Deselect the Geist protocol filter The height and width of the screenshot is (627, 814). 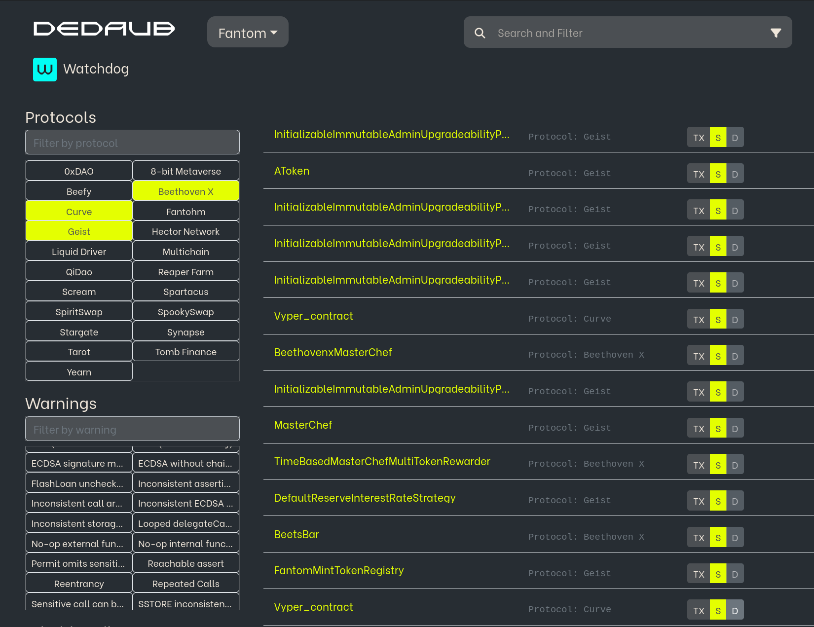(x=79, y=231)
